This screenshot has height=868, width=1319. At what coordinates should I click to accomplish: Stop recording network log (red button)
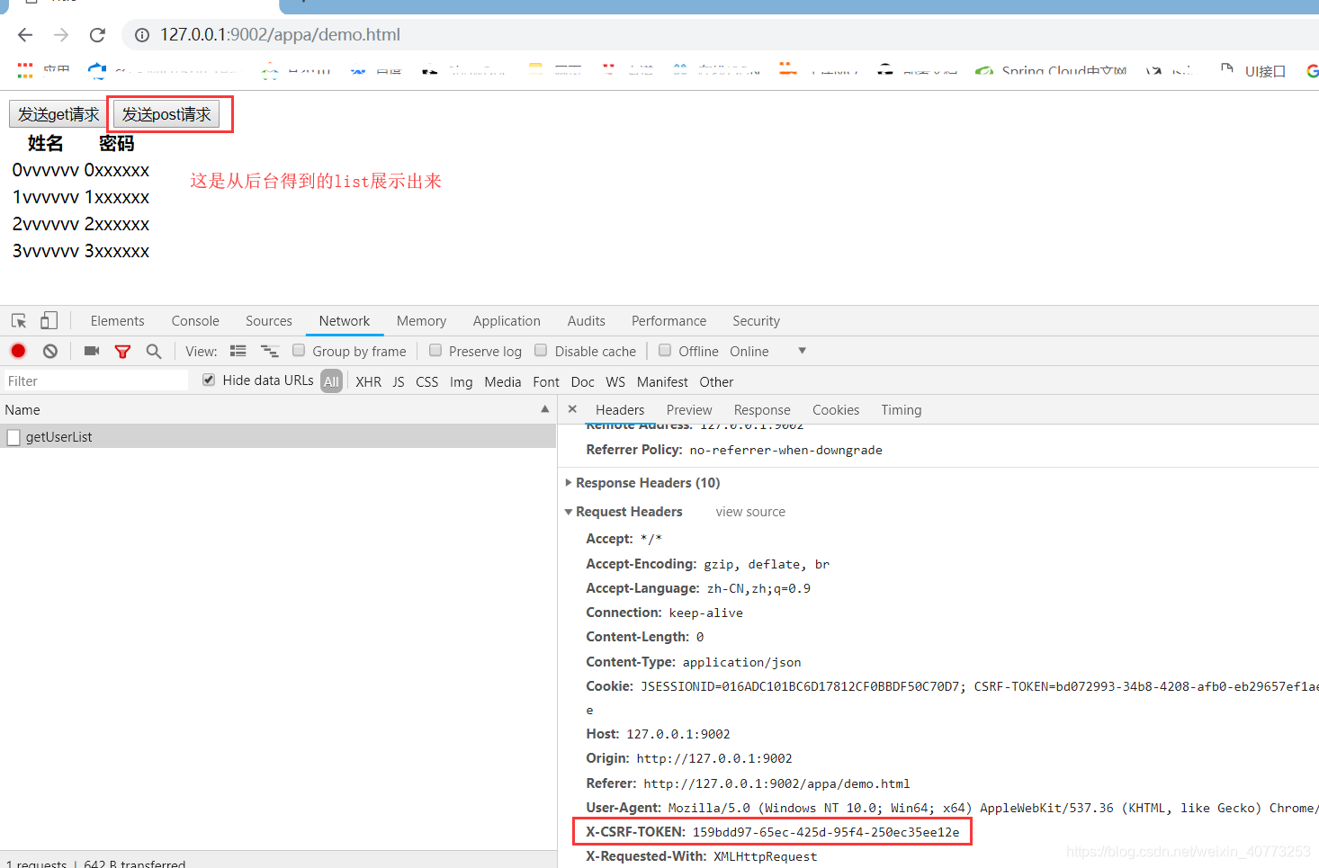click(x=17, y=351)
